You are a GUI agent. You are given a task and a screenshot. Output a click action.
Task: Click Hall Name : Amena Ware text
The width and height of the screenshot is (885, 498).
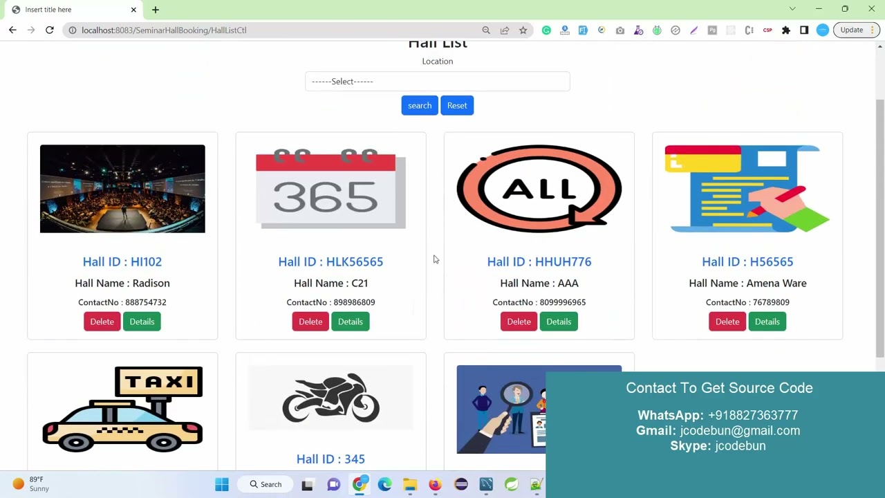[747, 283]
